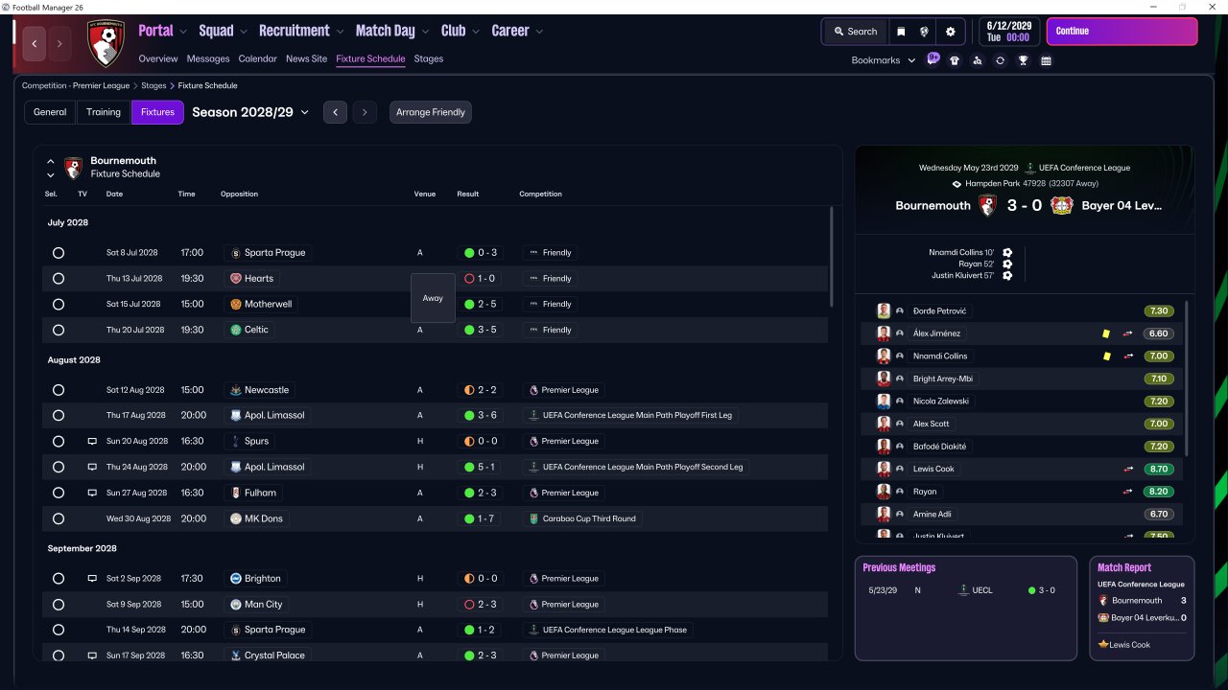Image resolution: width=1228 pixels, height=690 pixels.
Task: Open the settings gear icon
Action: tap(951, 32)
